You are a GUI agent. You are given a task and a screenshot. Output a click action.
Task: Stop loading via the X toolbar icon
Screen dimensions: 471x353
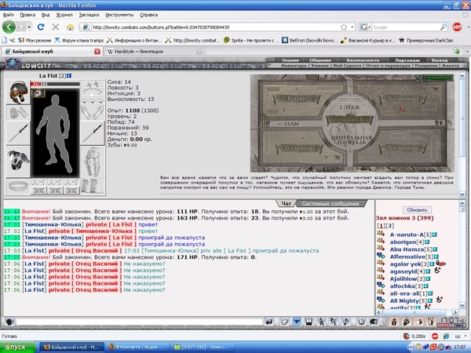[x=56, y=27]
